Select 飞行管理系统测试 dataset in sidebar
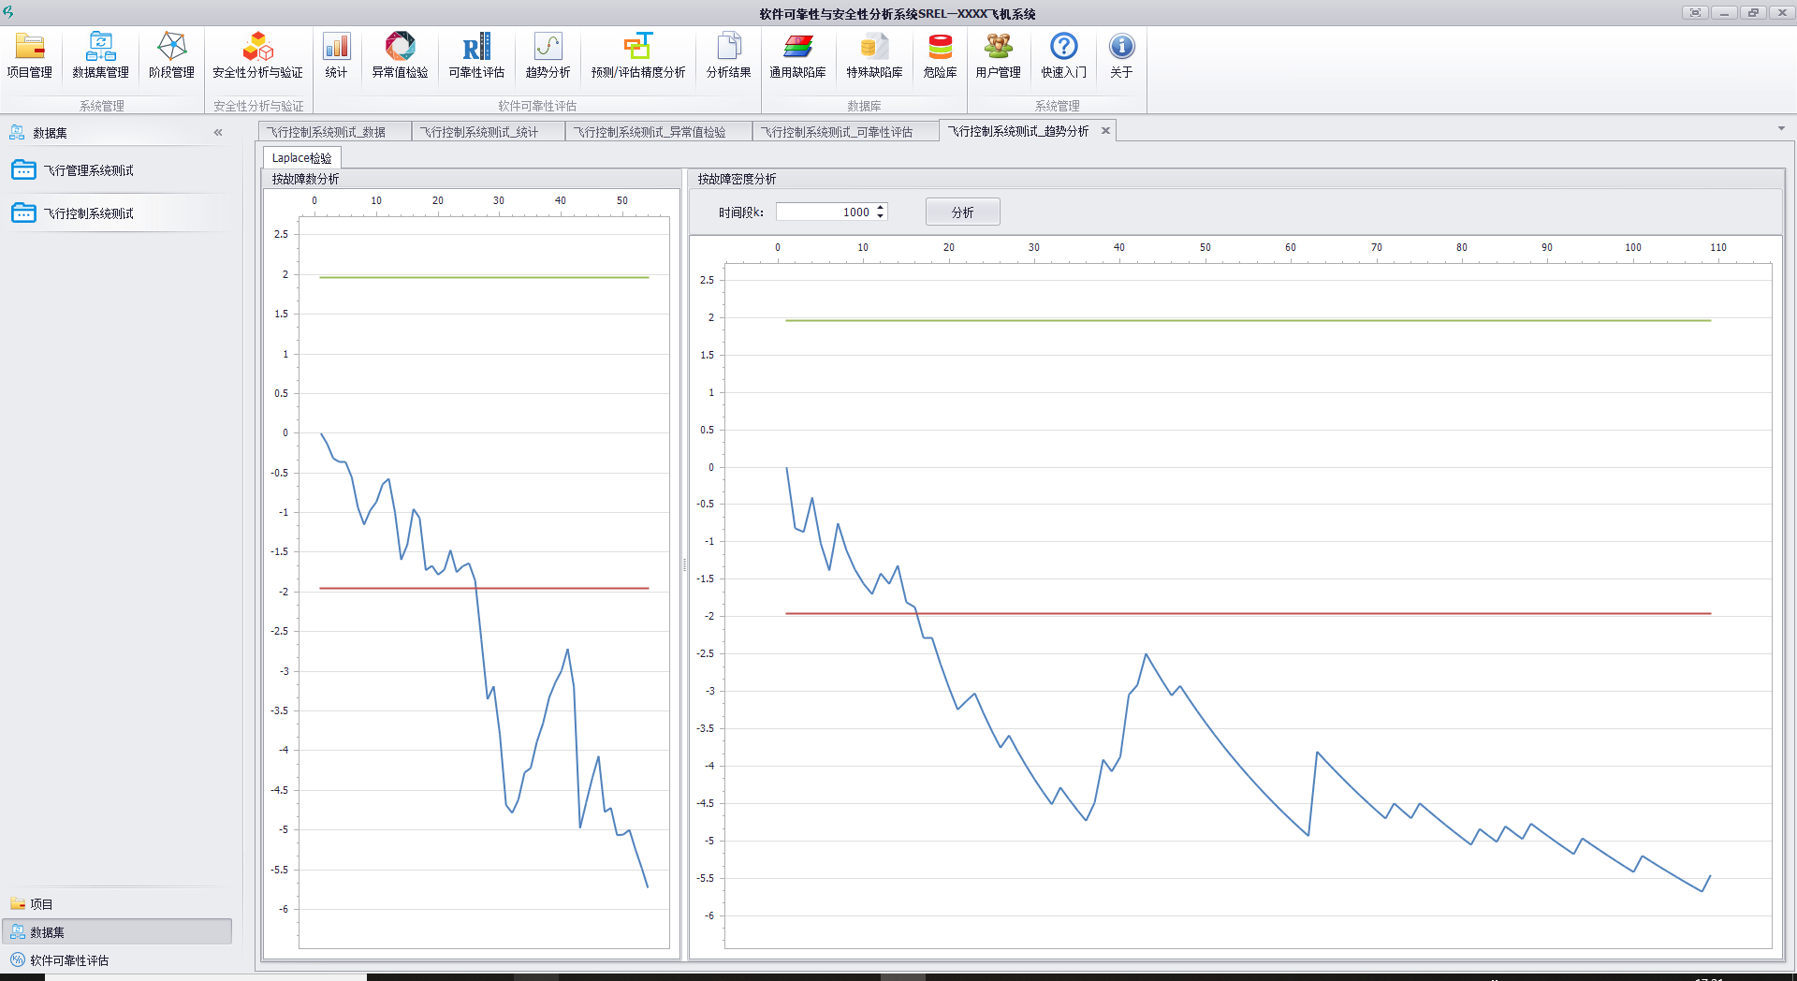 pos(88,170)
